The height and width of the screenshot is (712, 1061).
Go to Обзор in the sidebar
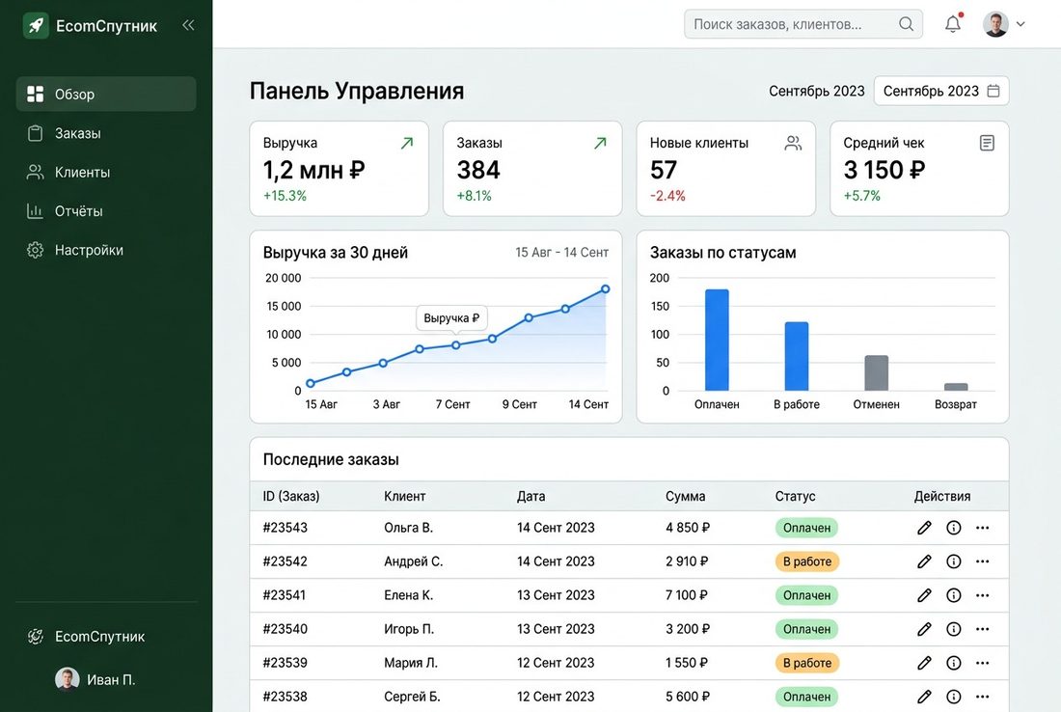[x=106, y=95]
